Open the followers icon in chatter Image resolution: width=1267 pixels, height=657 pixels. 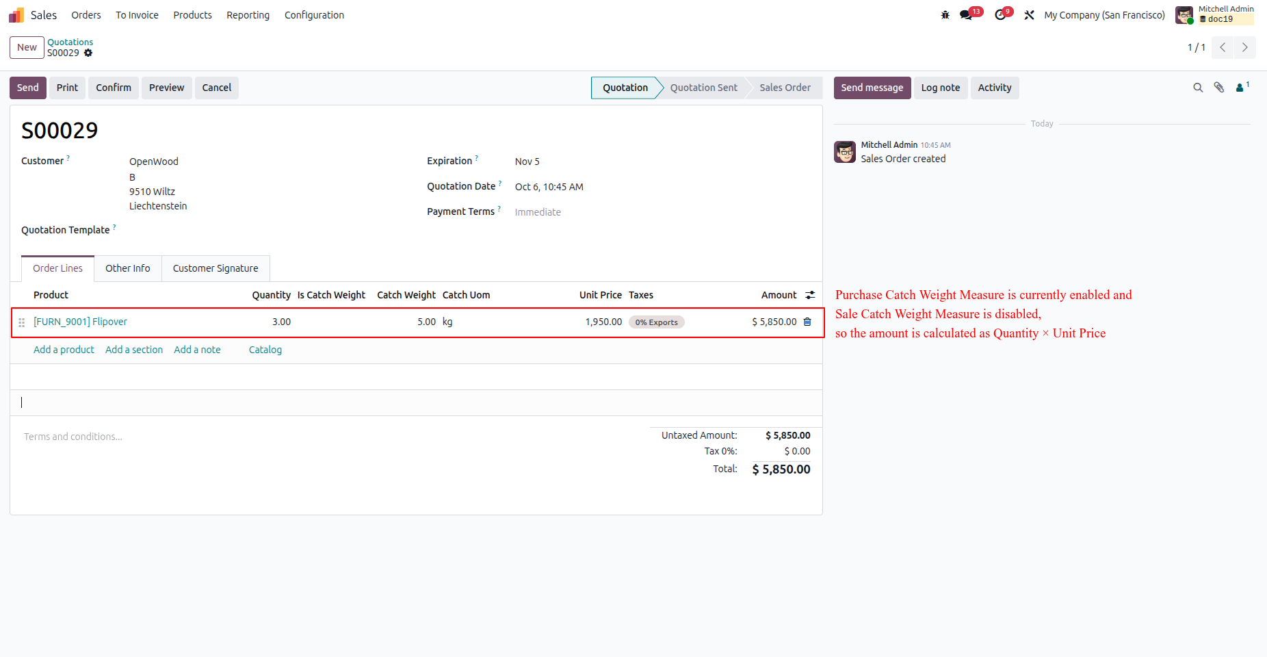(1242, 87)
